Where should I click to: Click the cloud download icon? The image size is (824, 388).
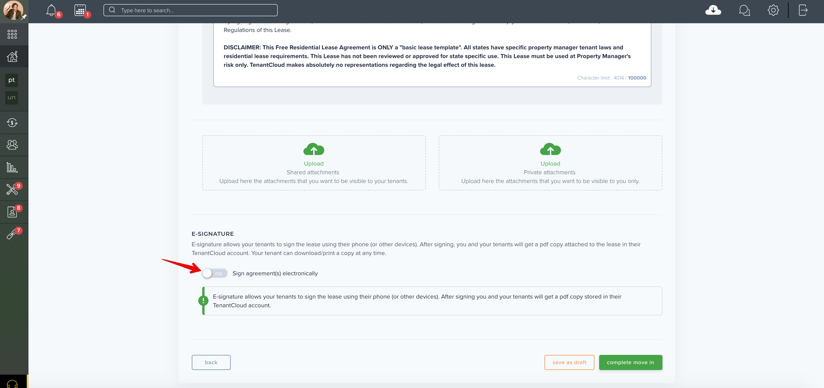[x=713, y=10]
